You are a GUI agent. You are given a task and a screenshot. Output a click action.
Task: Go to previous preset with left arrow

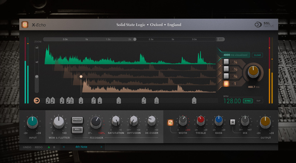click(x=63, y=147)
